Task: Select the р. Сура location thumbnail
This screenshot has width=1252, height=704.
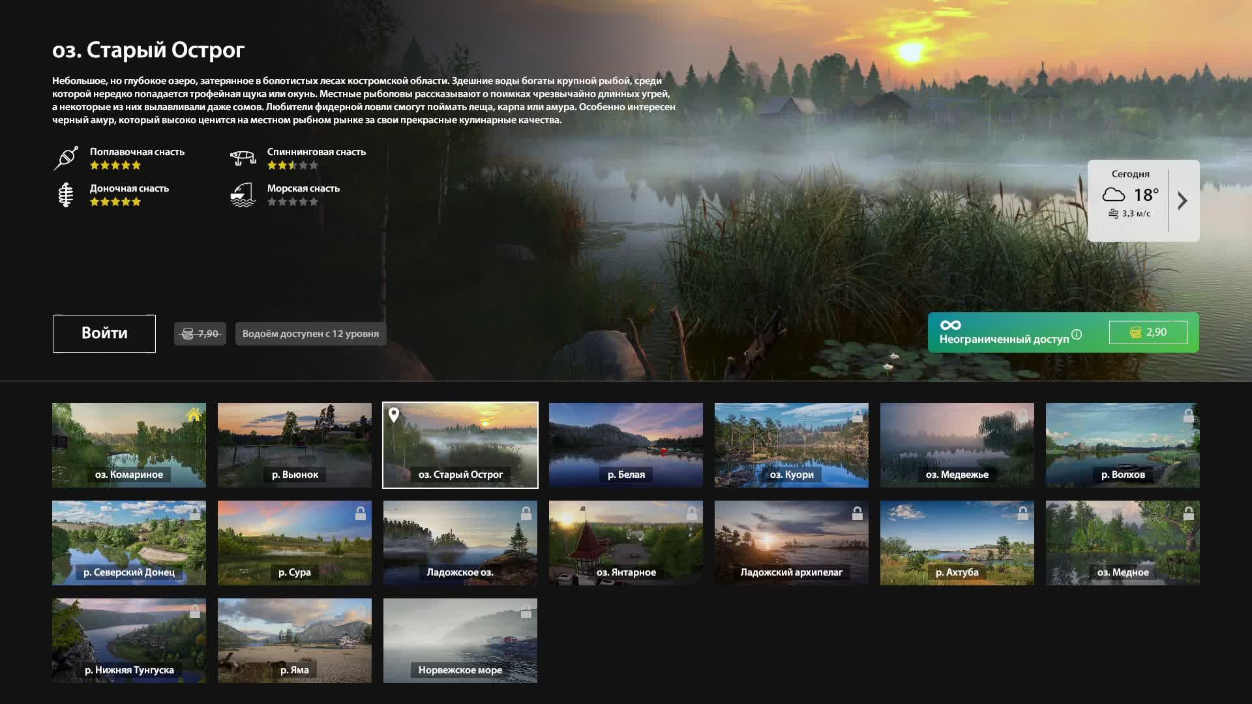Action: tap(295, 543)
